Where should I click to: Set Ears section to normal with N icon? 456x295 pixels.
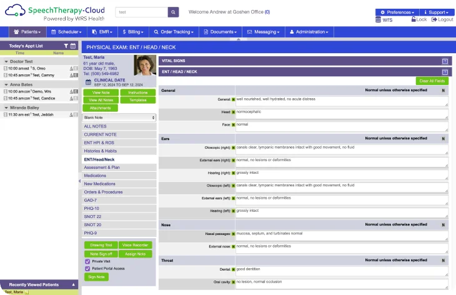point(444,139)
